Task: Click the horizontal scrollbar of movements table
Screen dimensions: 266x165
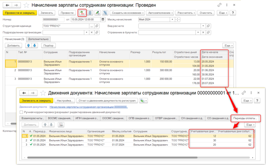Action: click(x=112, y=157)
